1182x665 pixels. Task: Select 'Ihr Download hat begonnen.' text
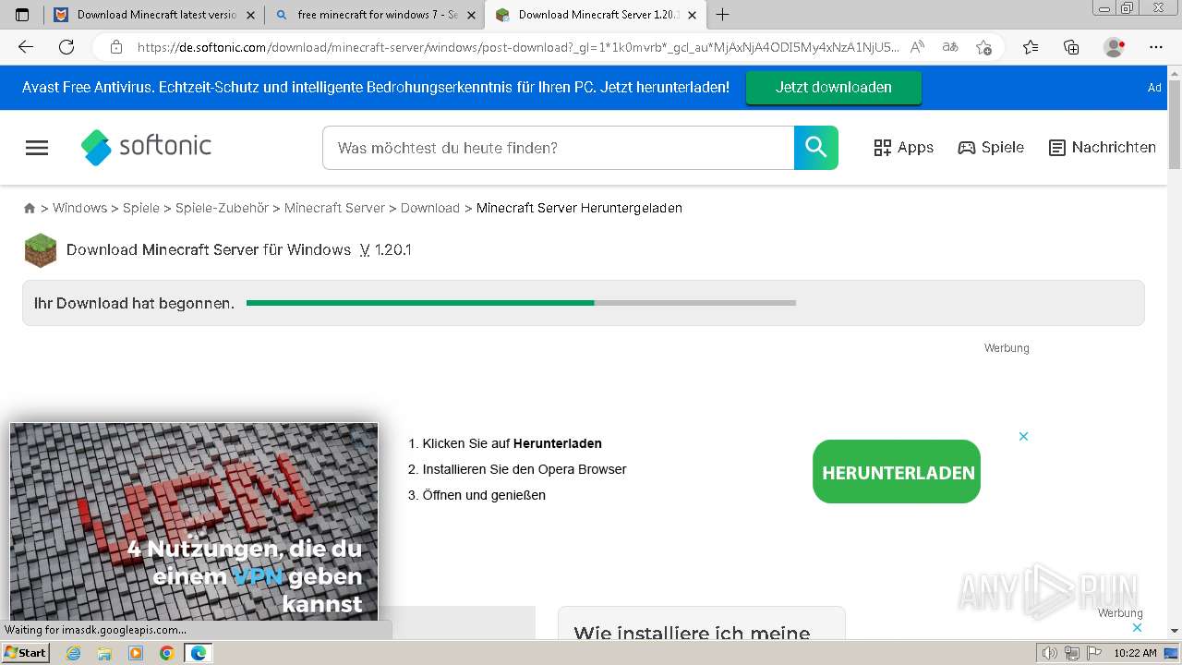coord(135,303)
